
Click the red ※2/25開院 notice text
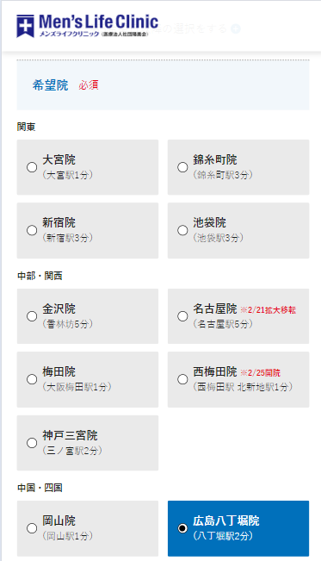click(260, 373)
